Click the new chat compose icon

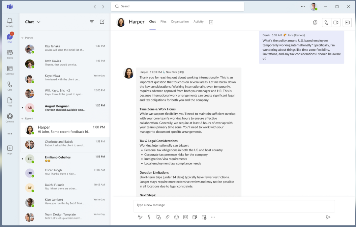tap(102, 22)
